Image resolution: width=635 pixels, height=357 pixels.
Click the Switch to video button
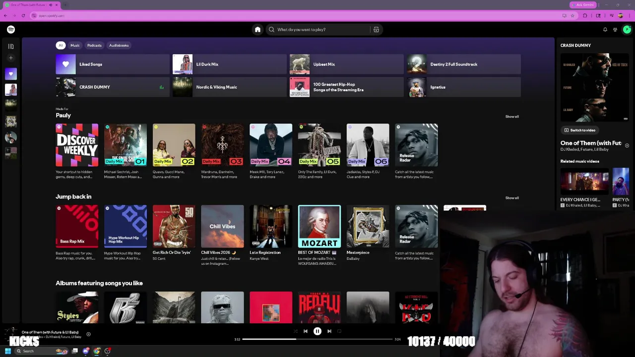coord(579,130)
